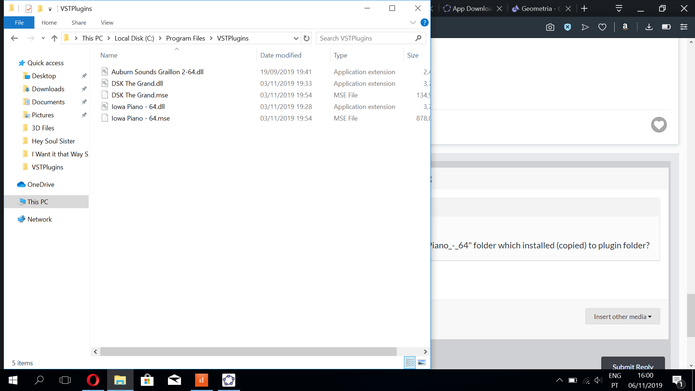This screenshot has height=391, width=695.
Task: Open the ad blocker shield icon
Action: tap(568, 27)
